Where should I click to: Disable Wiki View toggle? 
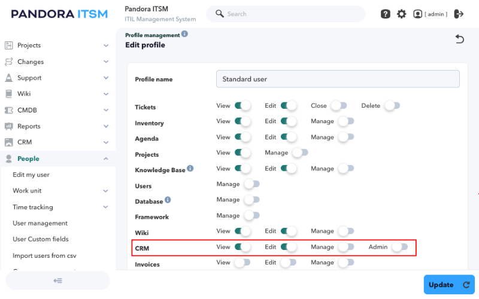point(242,231)
